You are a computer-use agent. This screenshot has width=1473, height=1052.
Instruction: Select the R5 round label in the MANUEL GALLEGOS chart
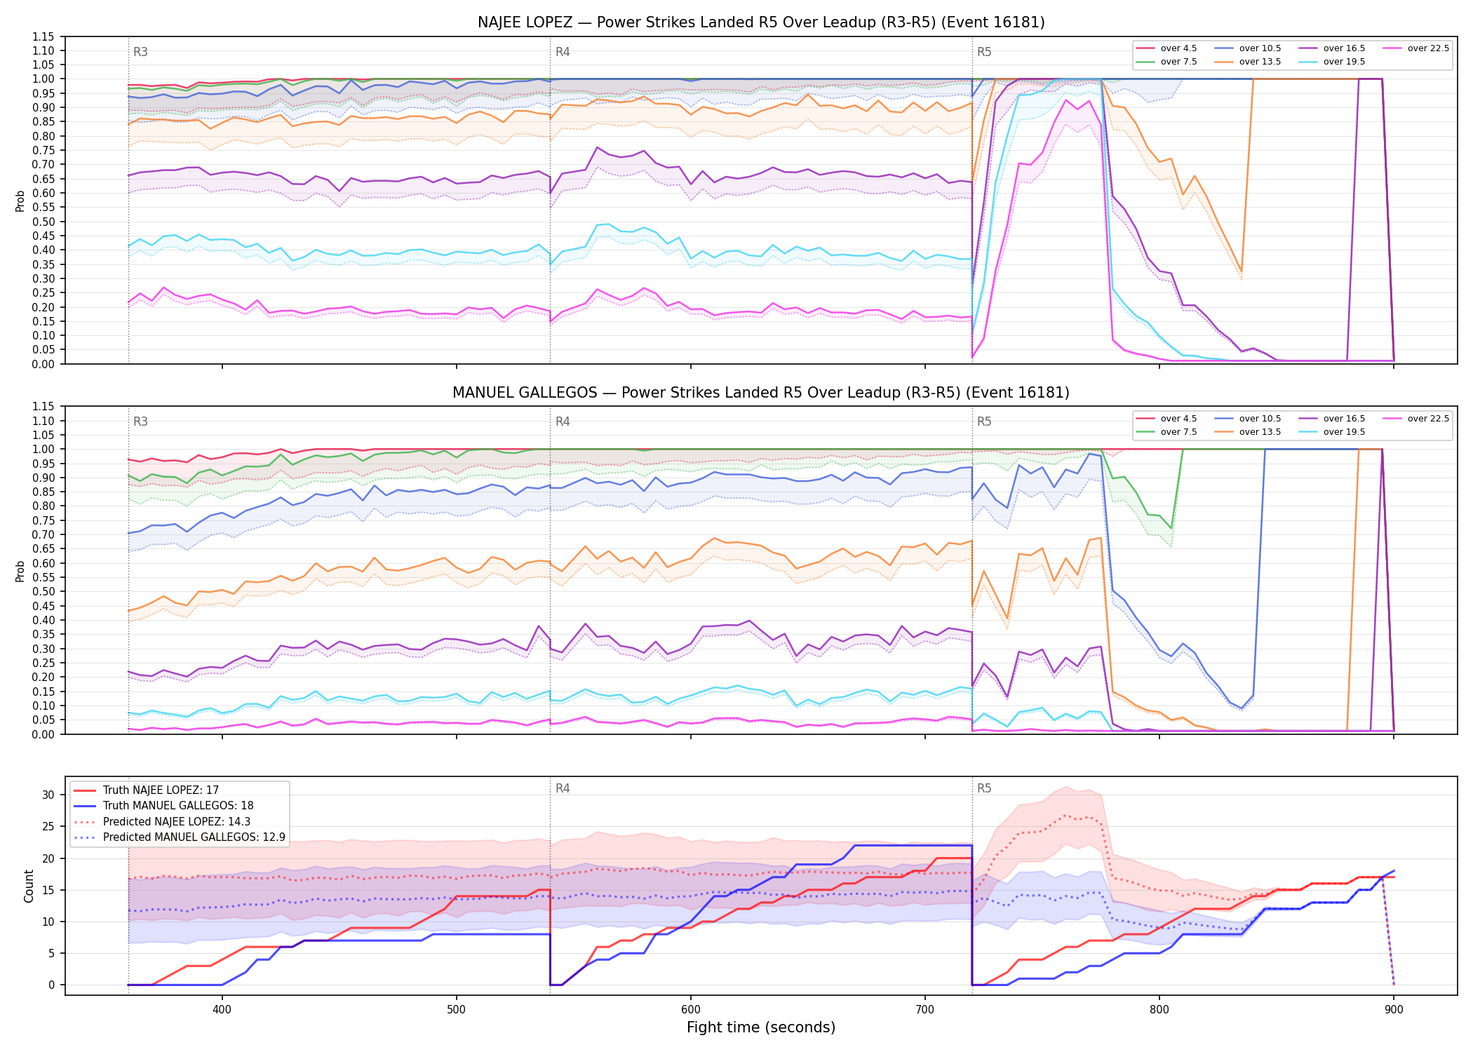(x=984, y=422)
